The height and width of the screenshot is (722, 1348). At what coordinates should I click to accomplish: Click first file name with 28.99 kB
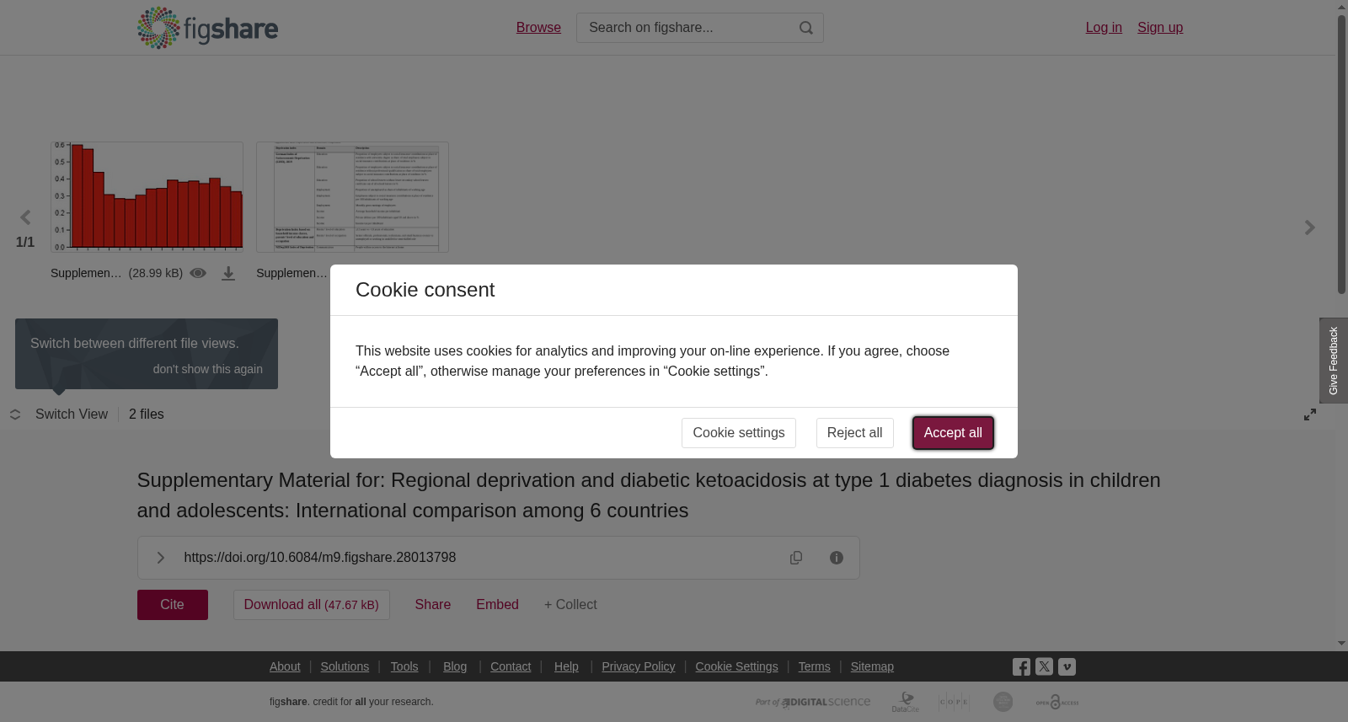[x=86, y=273]
